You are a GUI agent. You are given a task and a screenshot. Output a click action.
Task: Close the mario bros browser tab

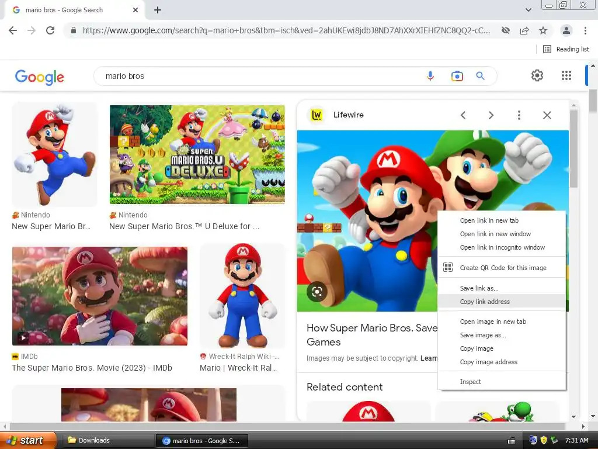pyautogui.click(x=135, y=11)
